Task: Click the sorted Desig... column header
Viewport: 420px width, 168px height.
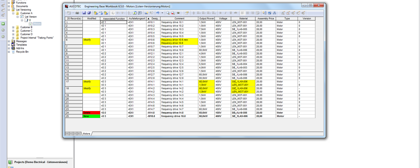Action: (153, 19)
